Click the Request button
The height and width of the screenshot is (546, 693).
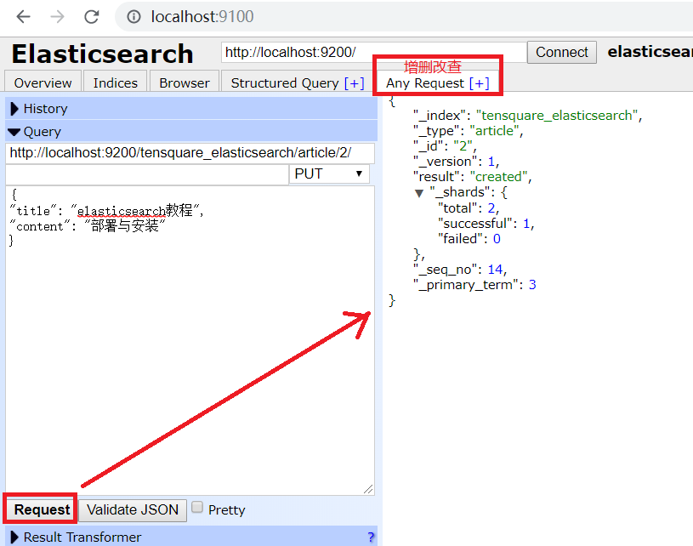pos(42,509)
